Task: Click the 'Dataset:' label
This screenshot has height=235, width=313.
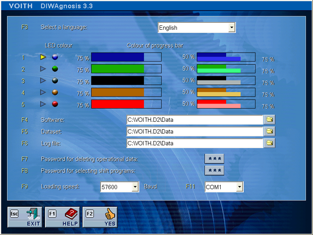Action: point(51,131)
